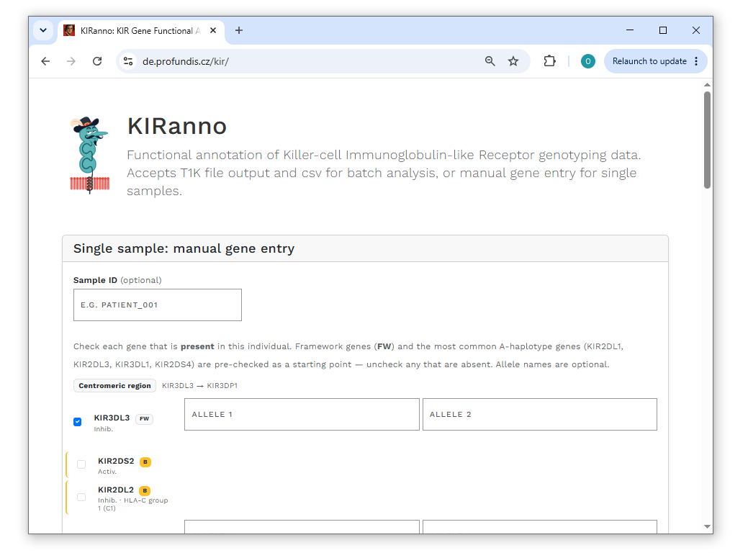Click the KIRanno mascot logo

click(90, 156)
